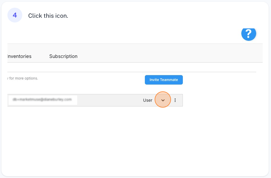Switch to the Subscription tab
271x178 pixels.
click(x=63, y=56)
